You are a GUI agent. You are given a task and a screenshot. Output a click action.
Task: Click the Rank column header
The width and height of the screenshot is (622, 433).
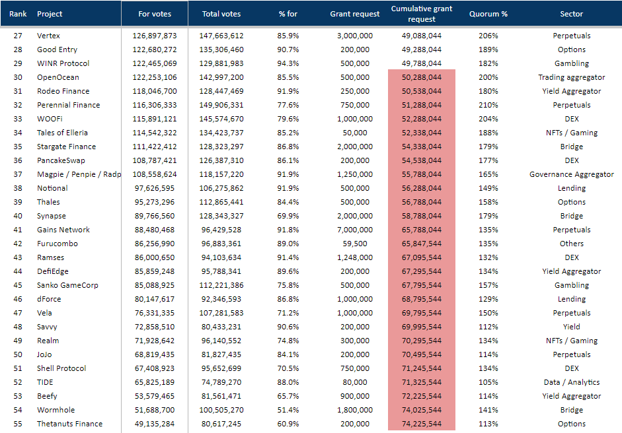click(x=18, y=14)
